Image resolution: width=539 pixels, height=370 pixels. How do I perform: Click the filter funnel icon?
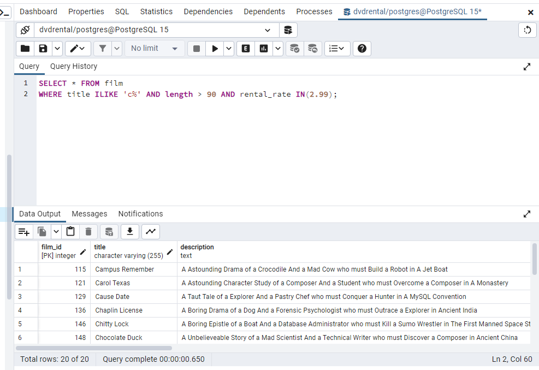[x=103, y=49]
